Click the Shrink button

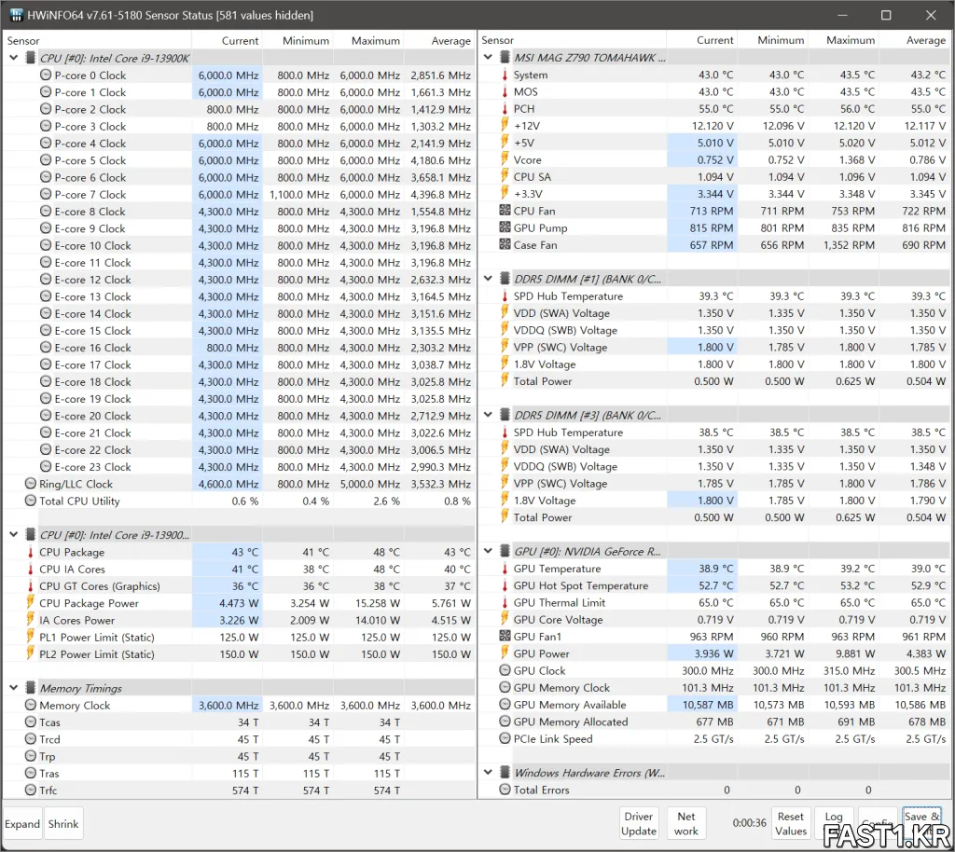click(x=63, y=824)
